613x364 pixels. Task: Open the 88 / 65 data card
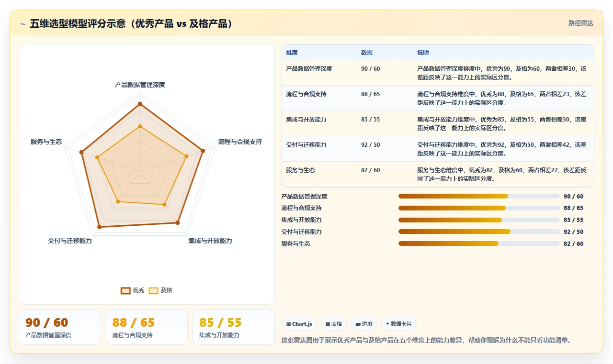(x=147, y=327)
